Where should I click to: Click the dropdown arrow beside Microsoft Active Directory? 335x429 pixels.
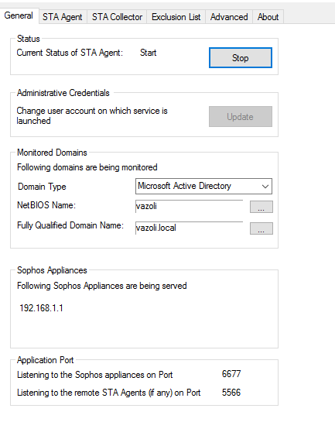(265, 187)
